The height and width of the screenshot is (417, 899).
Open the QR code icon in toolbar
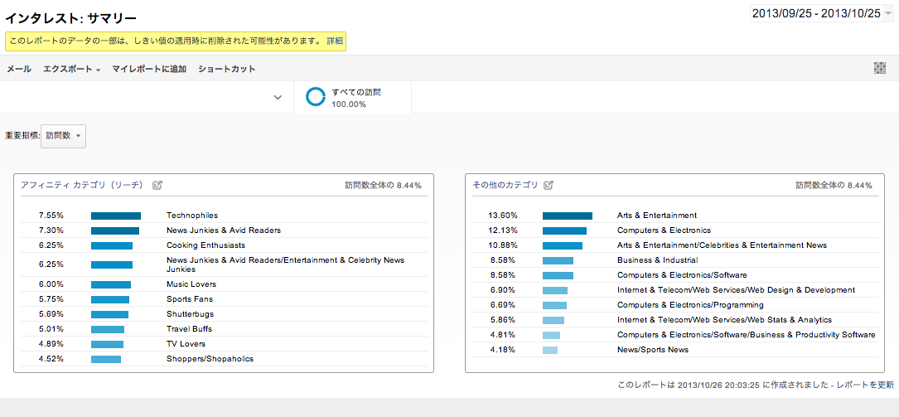click(879, 68)
